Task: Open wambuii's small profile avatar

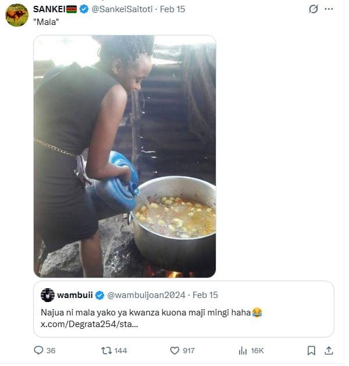Action: point(48,295)
